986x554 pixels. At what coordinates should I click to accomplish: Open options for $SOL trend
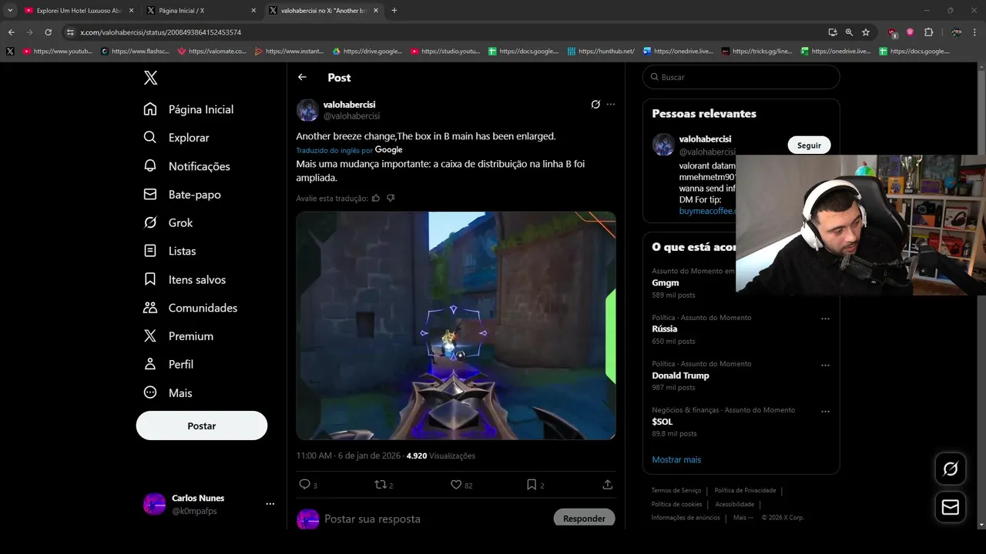[825, 412]
